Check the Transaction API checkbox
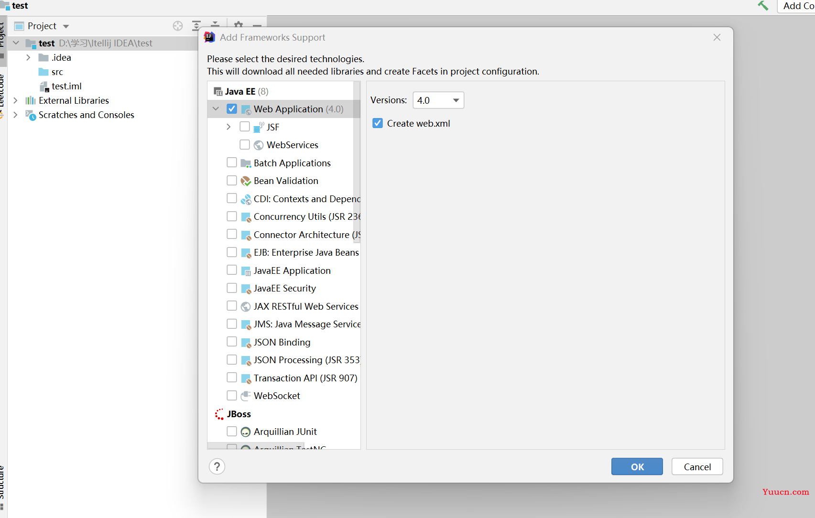This screenshot has width=815, height=518. click(232, 378)
